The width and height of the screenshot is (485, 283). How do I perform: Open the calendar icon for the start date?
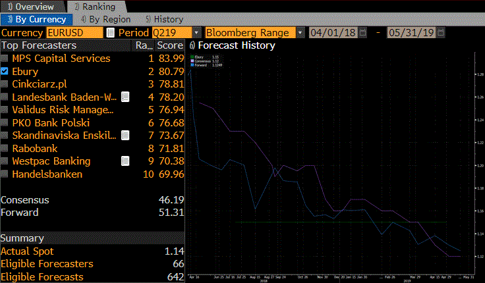coord(363,33)
